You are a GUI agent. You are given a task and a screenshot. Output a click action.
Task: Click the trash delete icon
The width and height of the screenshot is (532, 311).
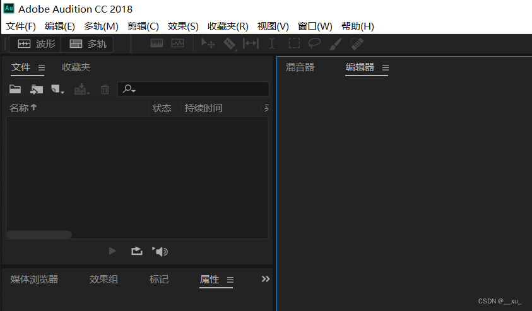point(105,89)
